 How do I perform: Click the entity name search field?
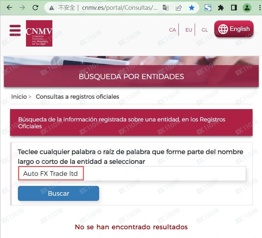[132, 174]
